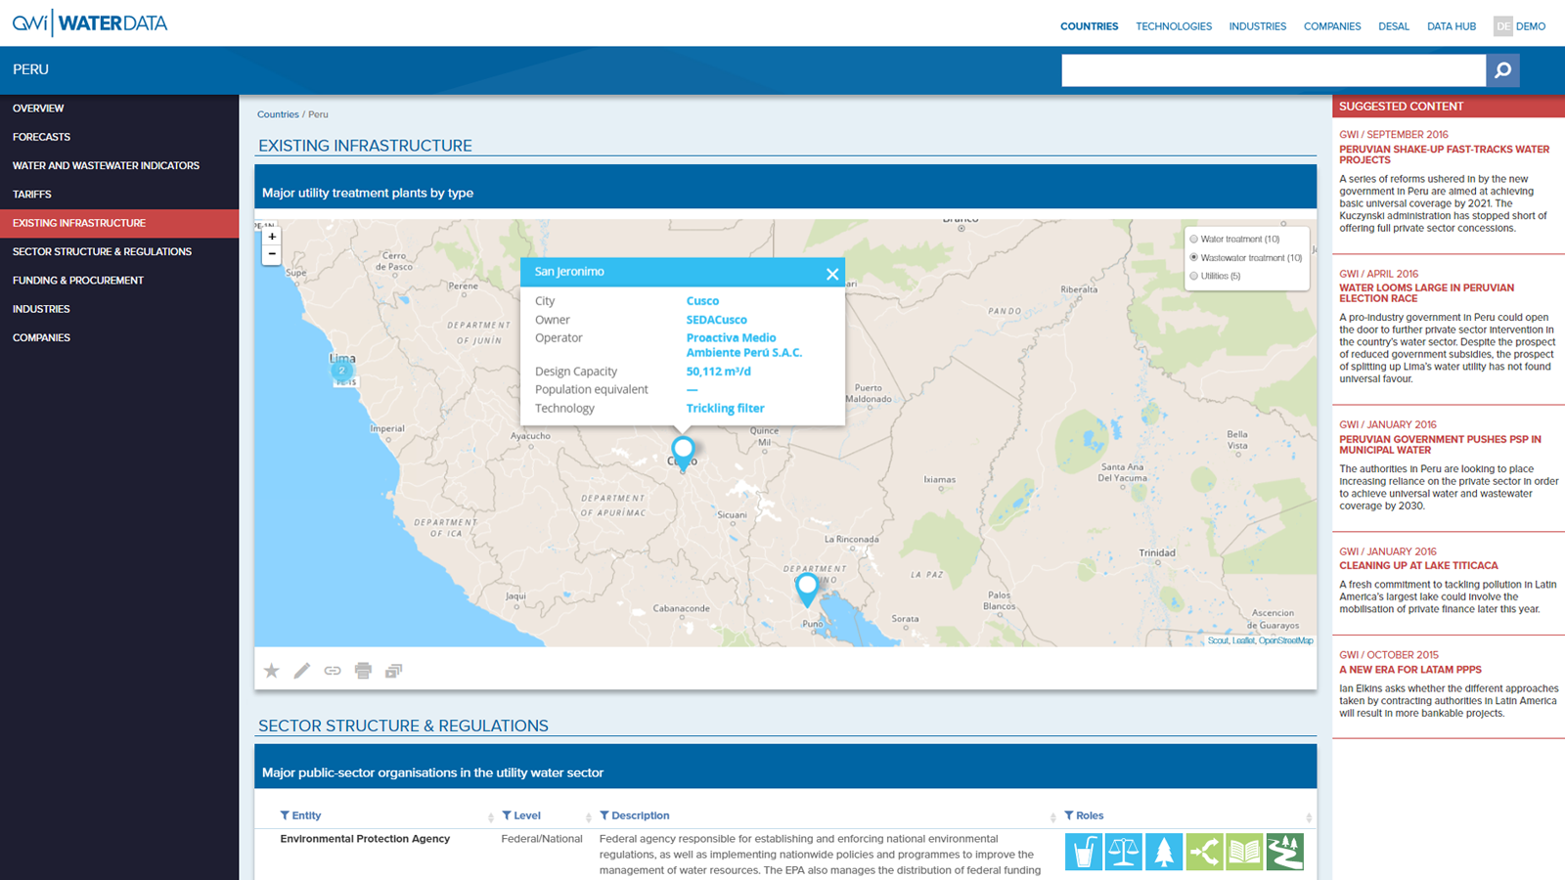
Task: Open the Level column filter
Action: click(x=507, y=815)
